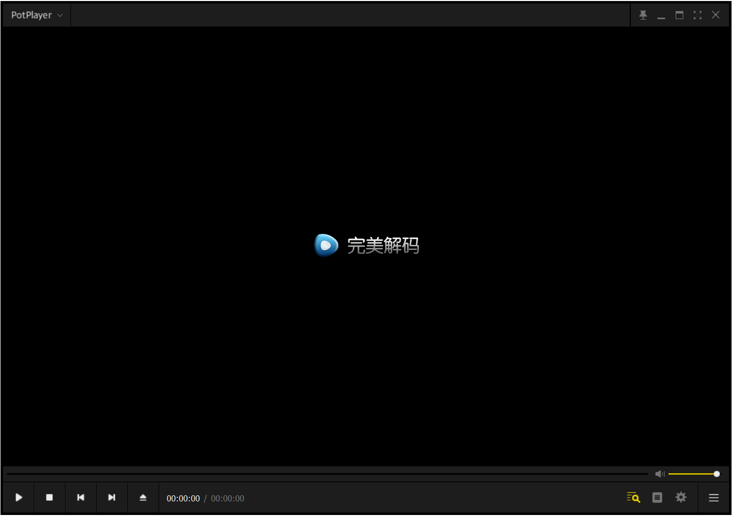
Task: Click the 完美解码 logo in the video area
Action: tap(367, 245)
